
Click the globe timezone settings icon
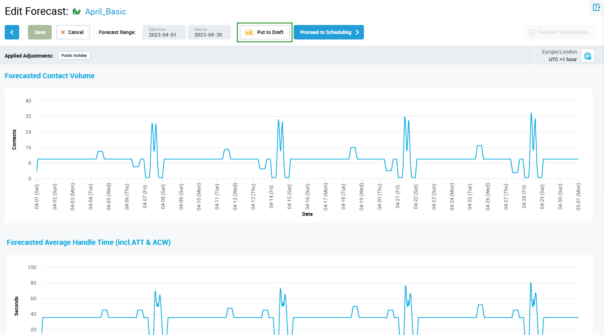587,56
